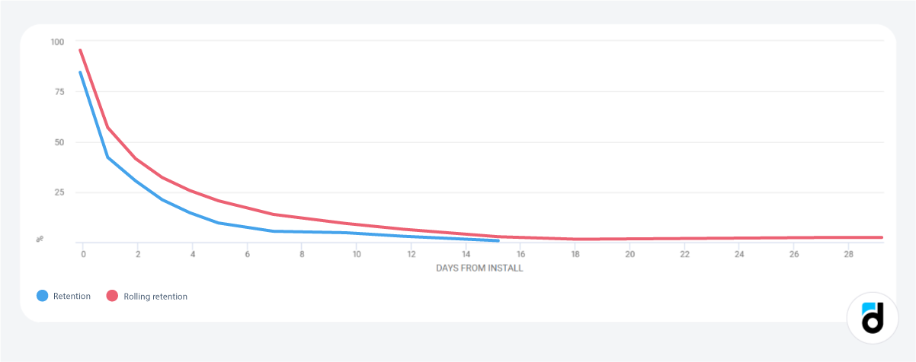
Task: Click the blue Retention legend dot
Action: coord(43,296)
